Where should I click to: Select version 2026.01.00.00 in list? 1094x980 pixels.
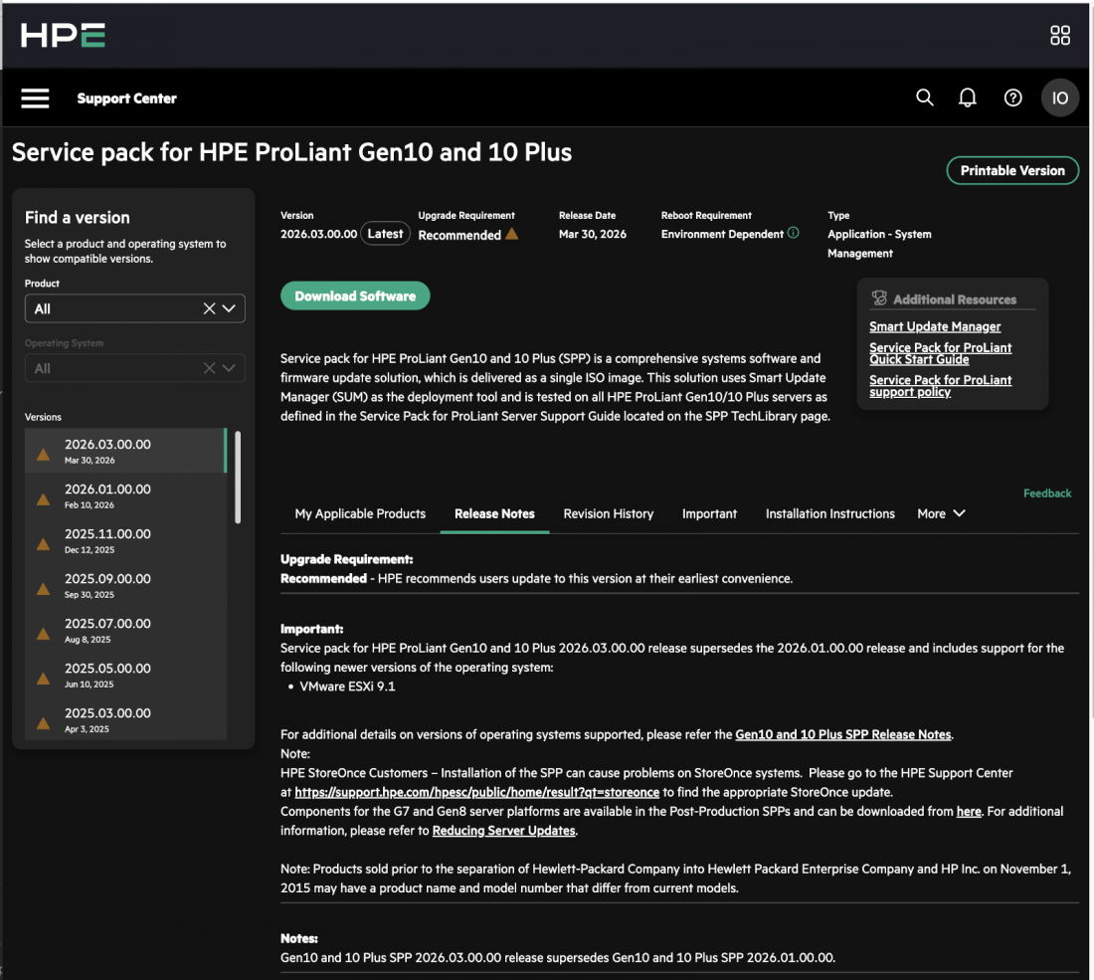[125, 495]
